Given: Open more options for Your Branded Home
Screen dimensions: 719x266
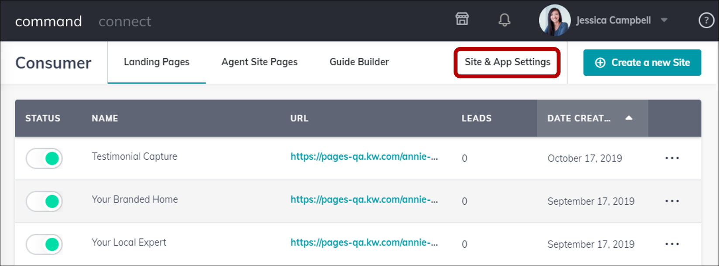Looking at the screenshot, I should (x=672, y=201).
